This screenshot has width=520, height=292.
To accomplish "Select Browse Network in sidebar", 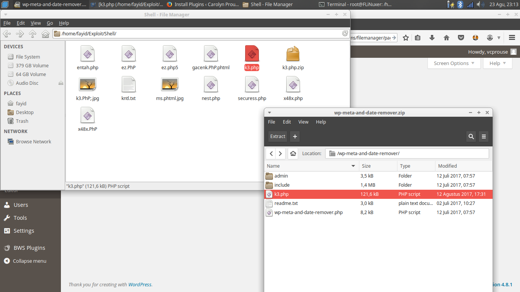I will (x=33, y=142).
